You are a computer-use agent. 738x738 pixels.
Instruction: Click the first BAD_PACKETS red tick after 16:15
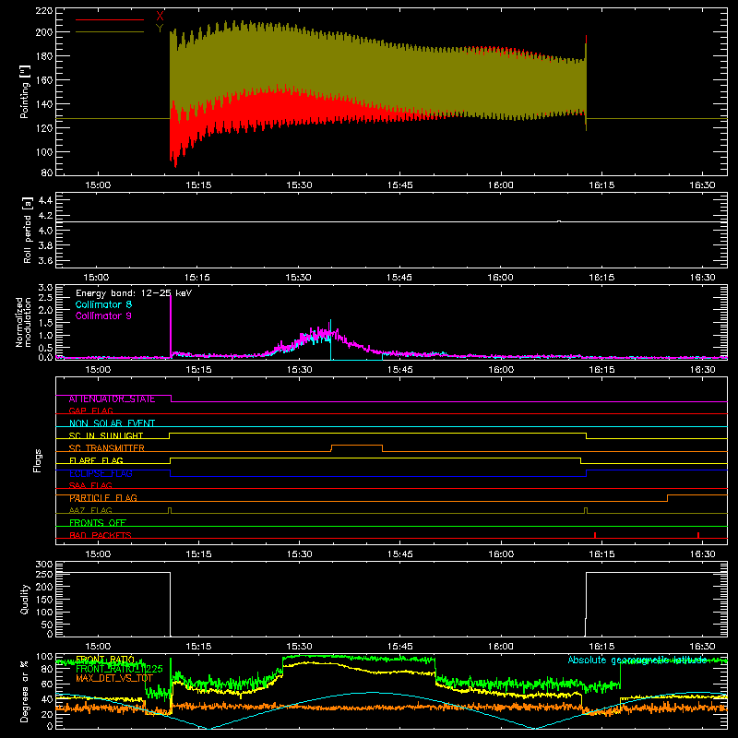point(595,535)
